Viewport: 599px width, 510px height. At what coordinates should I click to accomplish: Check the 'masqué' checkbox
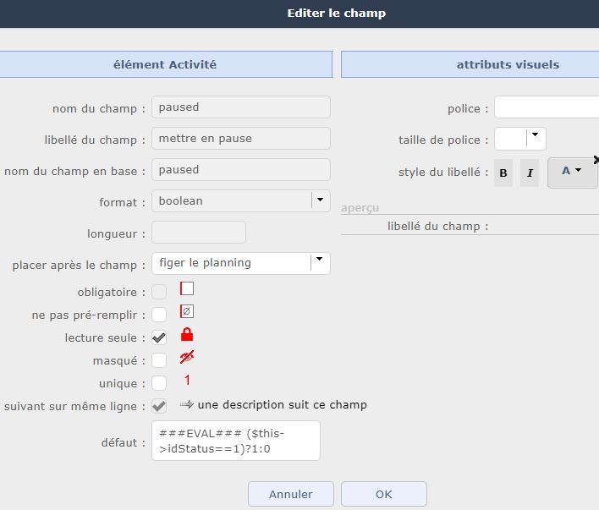pyautogui.click(x=159, y=360)
